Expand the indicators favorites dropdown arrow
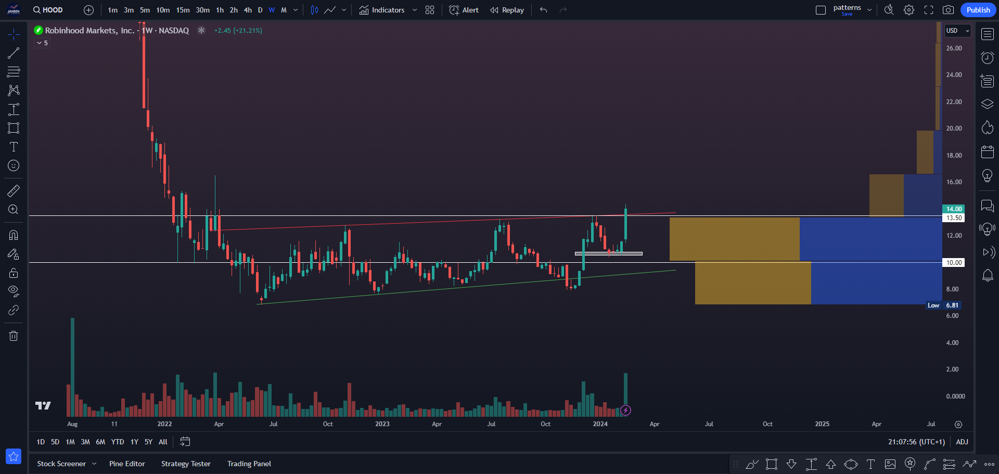The width and height of the screenshot is (999, 474). (415, 10)
